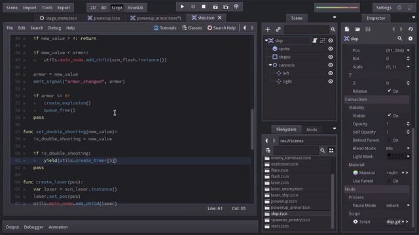The width and height of the screenshot is (419, 235).
Task: Open Output bottom panel
Action: click(12, 227)
